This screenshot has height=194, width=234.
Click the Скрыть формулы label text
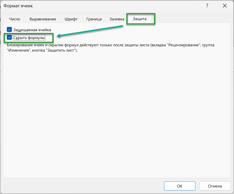[x=29, y=38]
